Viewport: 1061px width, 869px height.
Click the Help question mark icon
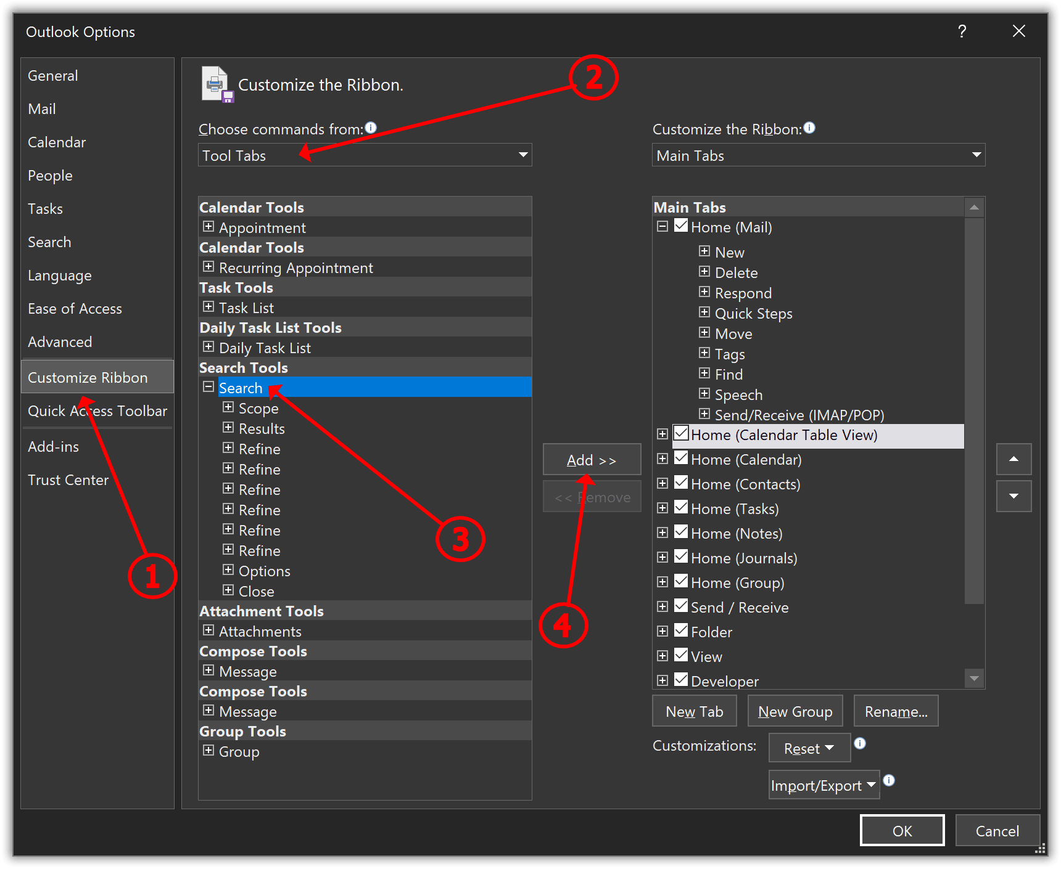(962, 31)
